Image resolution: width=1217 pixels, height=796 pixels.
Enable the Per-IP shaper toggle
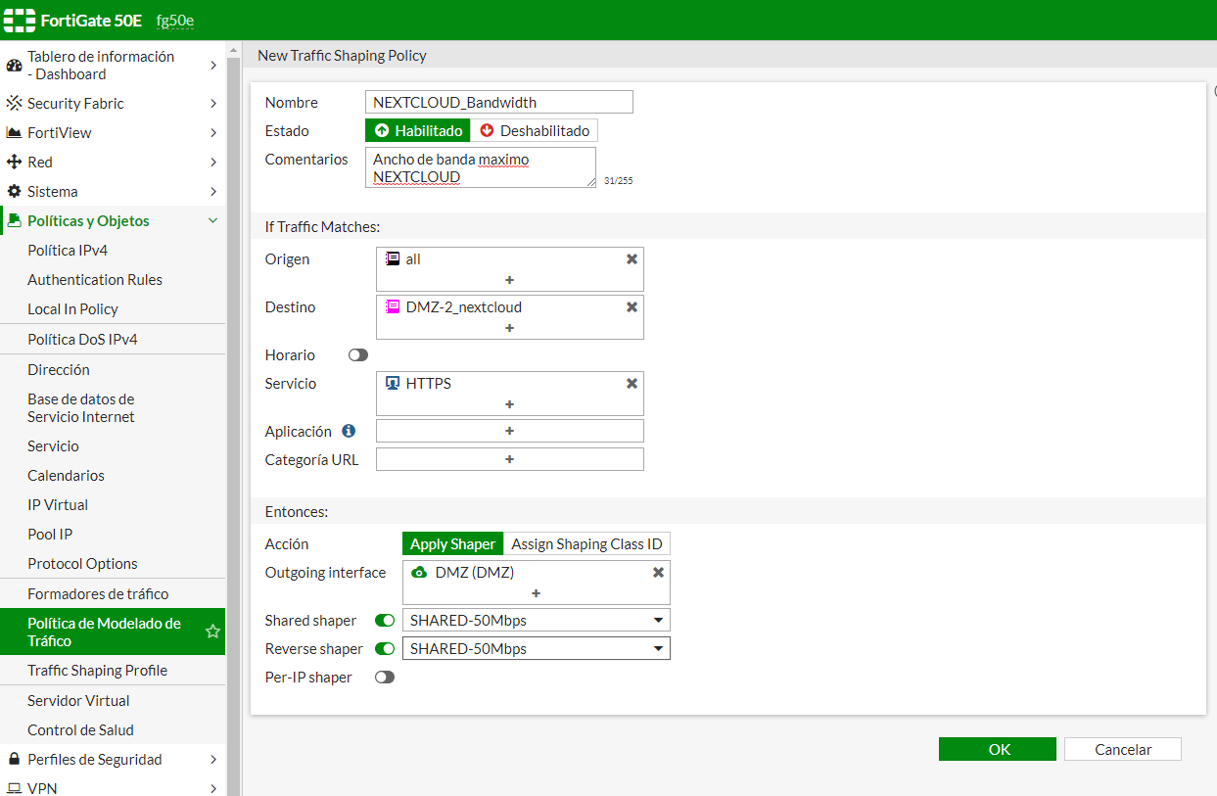pyautogui.click(x=385, y=677)
